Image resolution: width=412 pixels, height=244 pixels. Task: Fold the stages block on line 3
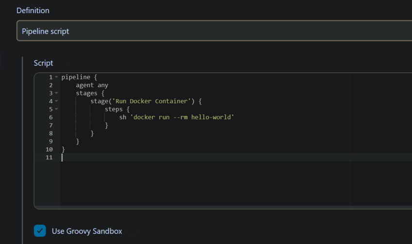57,93
